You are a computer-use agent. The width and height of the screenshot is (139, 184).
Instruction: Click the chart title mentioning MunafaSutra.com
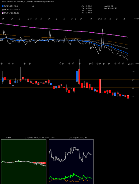point(28,2)
